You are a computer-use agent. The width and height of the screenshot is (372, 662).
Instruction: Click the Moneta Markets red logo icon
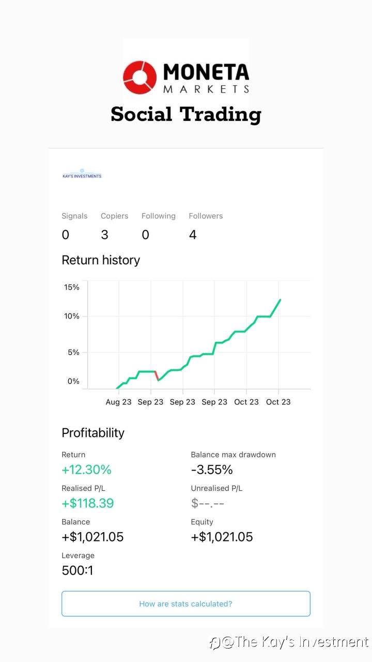(139, 78)
